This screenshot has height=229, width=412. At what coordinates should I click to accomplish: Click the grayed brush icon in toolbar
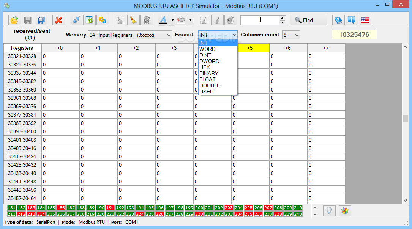pyautogui.click(x=217, y=20)
